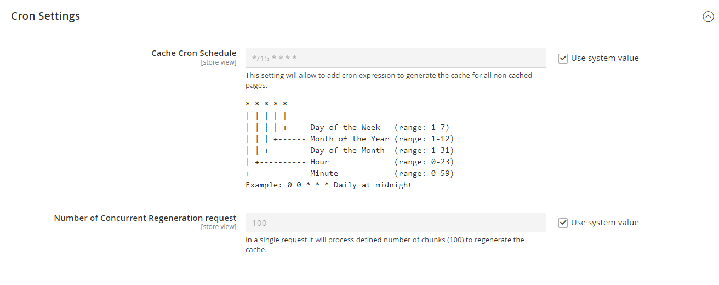The width and height of the screenshot is (719, 285).
Task: Uncheck Use system value for Concurrent Regeneration request
Action: (x=563, y=223)
